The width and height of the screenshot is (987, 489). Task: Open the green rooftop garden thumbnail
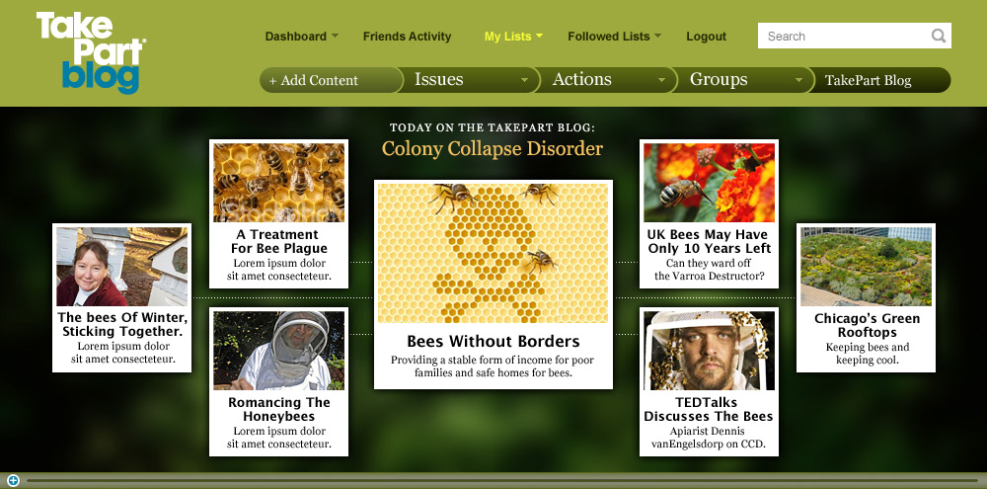(x=866, y=267)
